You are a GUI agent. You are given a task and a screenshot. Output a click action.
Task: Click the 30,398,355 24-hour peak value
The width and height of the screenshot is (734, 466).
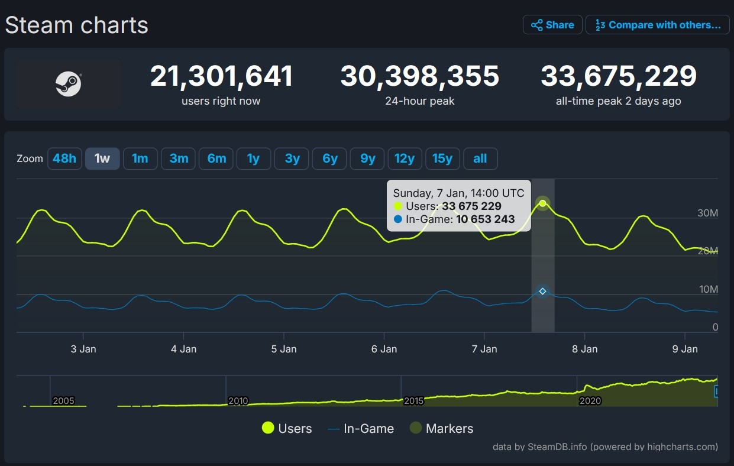(420, 76)
